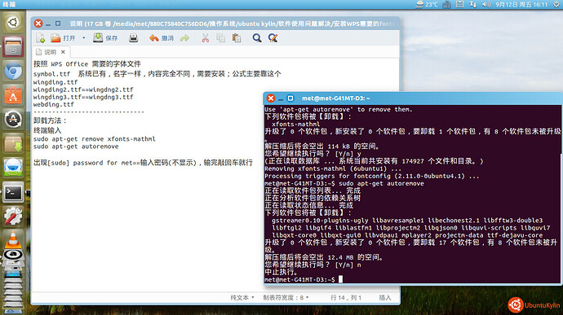Click line 'sudo apt-get remove xfonts-mathml'
This screenshot has width=563, height=315.
click(95, 139)
